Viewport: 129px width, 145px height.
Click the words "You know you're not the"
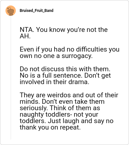(x=72, y=30)
